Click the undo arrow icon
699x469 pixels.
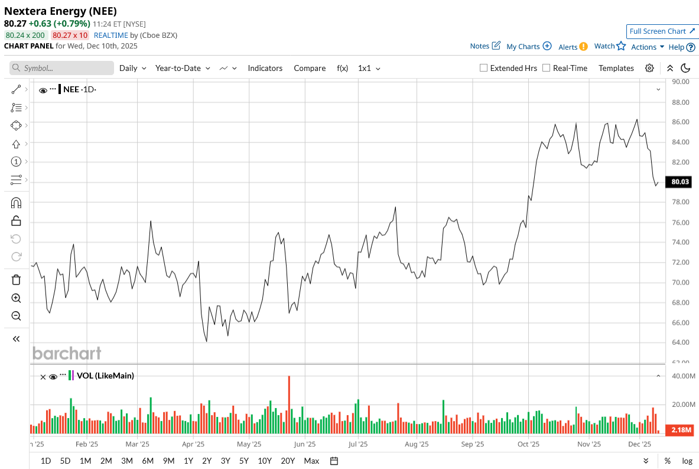coord(16,239)
